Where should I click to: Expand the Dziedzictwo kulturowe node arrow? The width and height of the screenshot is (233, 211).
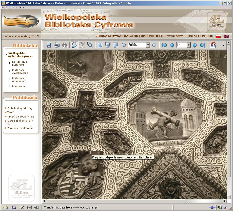10,63
